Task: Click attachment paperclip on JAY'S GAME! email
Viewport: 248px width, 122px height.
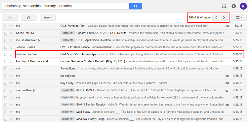Action: [227, 90]
